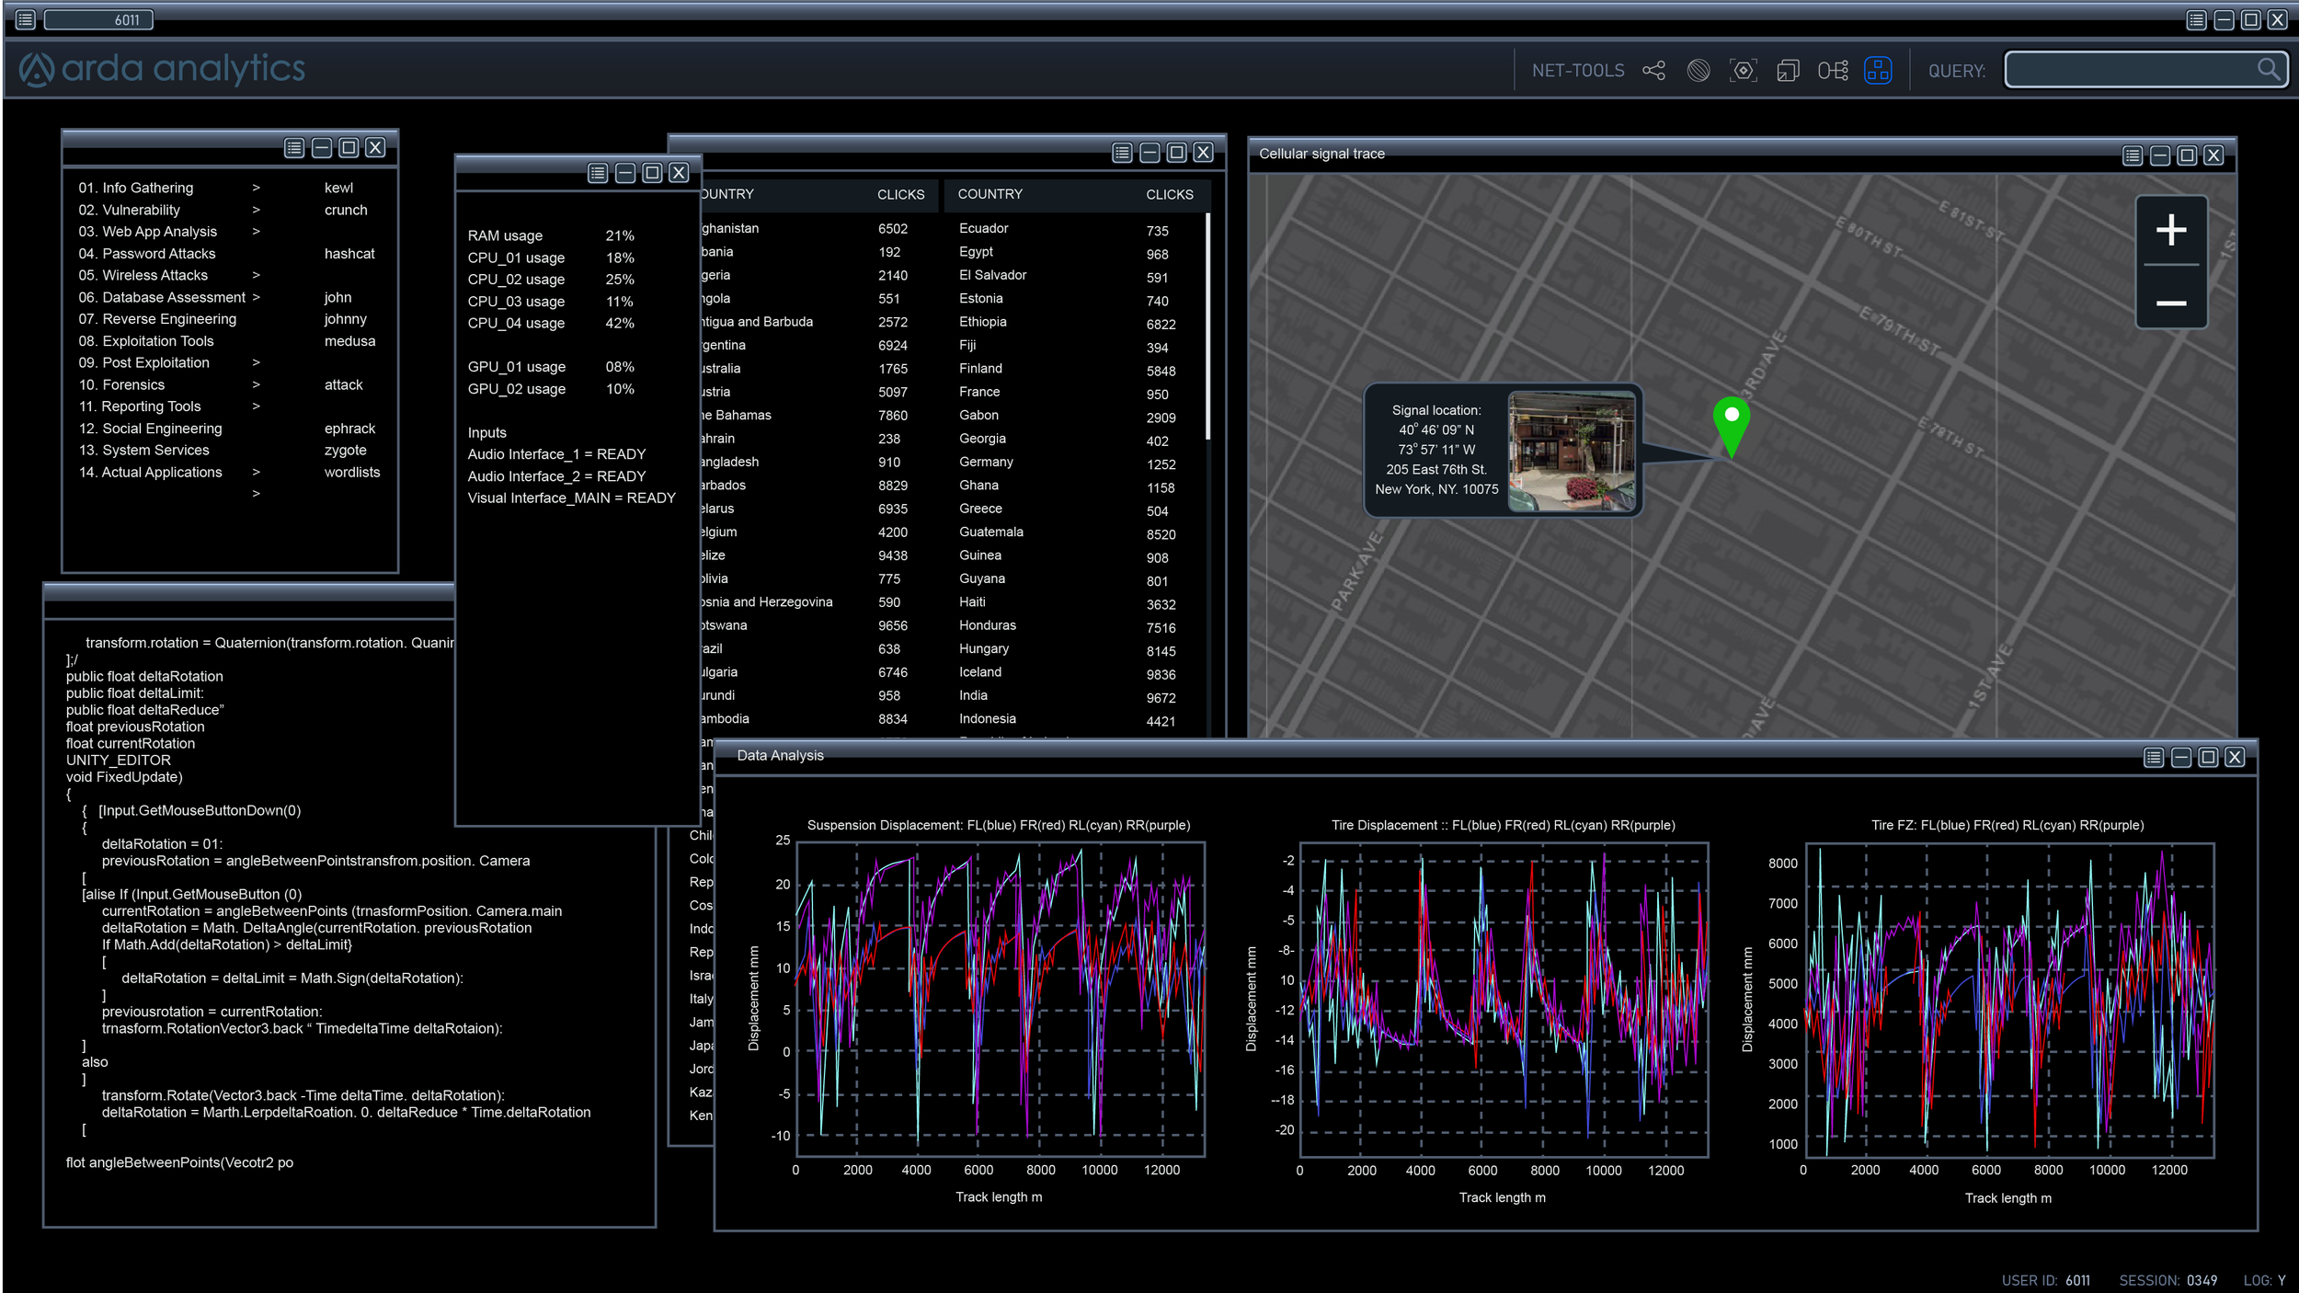Viewport: 2299px width, 1293px height.
Task: Expand 06. Database Assessment arrow
Action: [x=256, y=297]
